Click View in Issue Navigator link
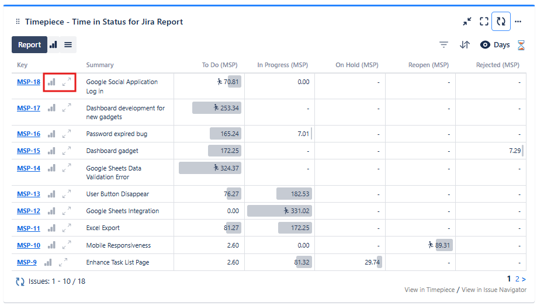The width and height of the screenshot is (537, 306). (x=494, y=290)
